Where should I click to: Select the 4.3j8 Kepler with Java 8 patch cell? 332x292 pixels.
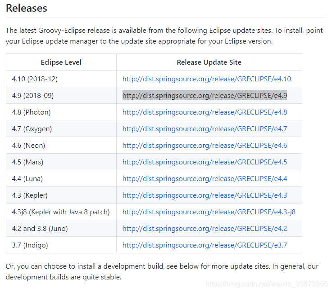tap(61, 212)
